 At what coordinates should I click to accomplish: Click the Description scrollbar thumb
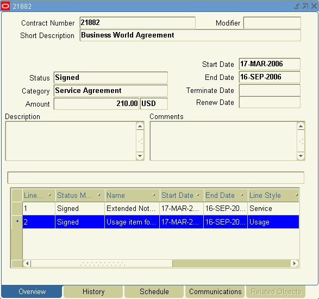coord(140,141)
